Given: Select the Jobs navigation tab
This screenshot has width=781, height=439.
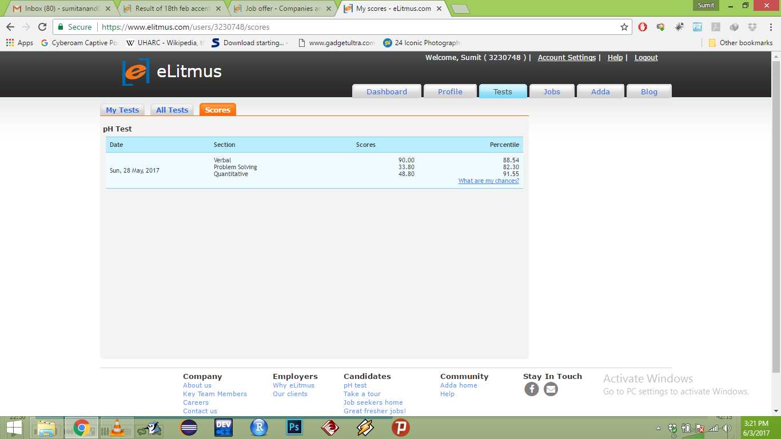Looking at the screenshot, I should pos(552,91).
